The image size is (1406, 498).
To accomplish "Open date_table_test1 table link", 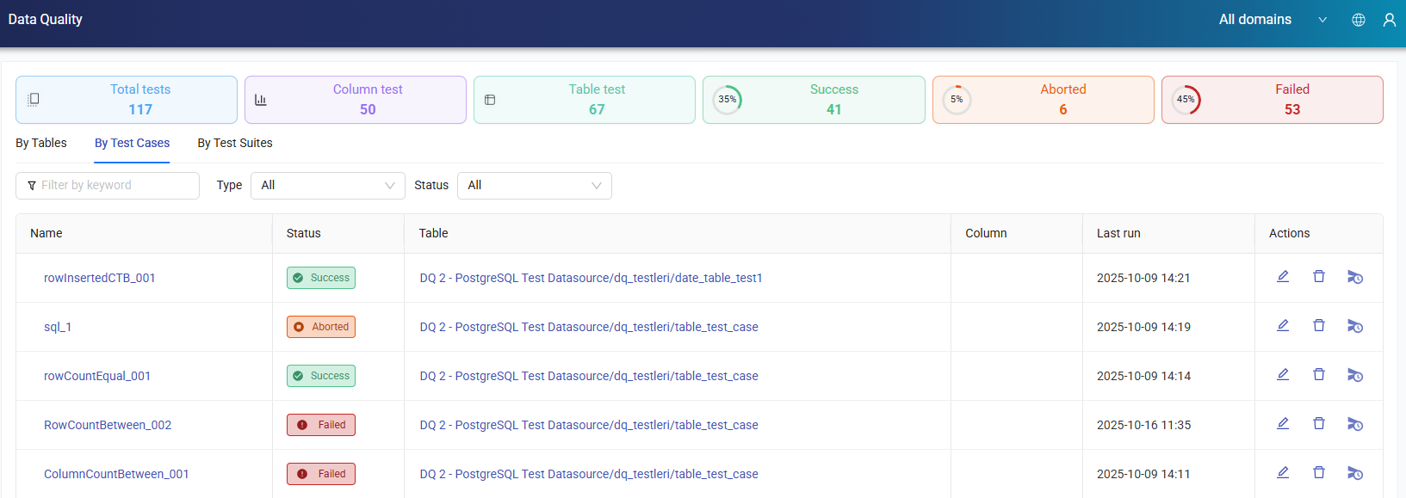I will coord(591,278).
